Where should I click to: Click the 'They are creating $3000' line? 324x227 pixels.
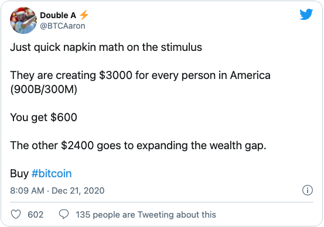(140, 75)
